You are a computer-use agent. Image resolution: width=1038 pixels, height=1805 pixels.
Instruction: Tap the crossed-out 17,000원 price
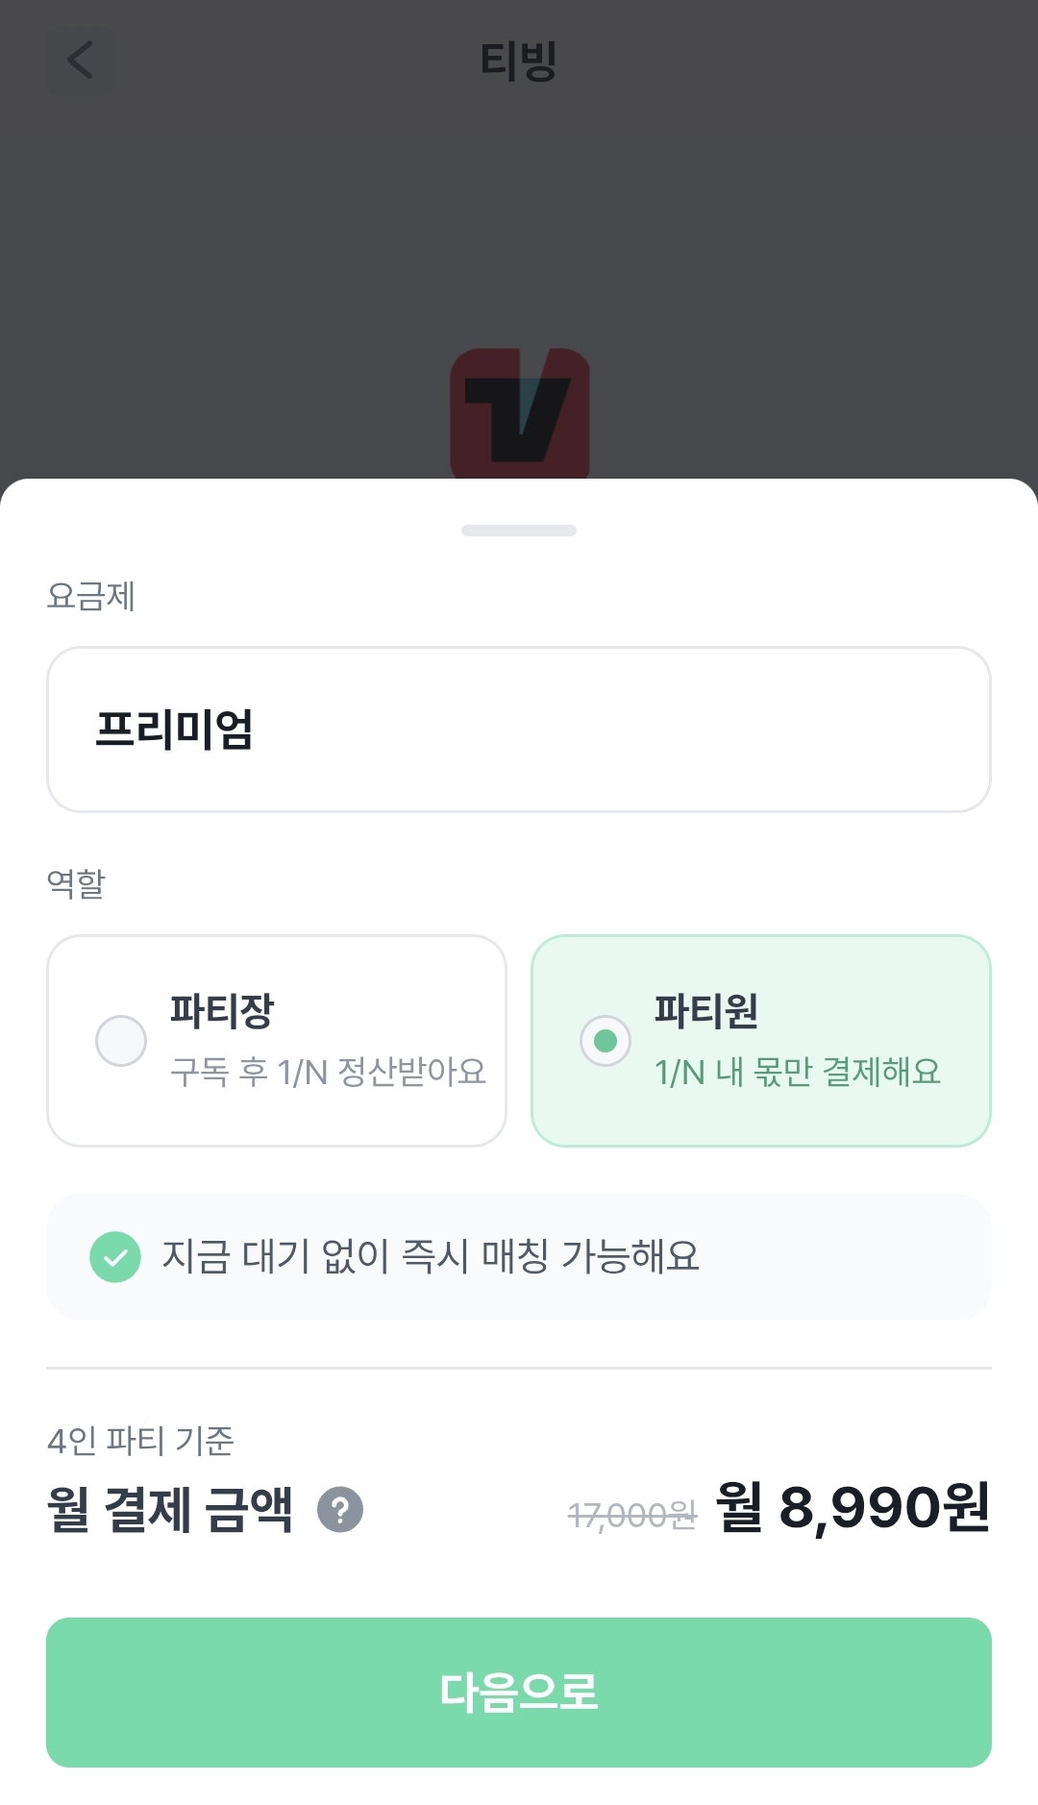(x=632, y=1516)
